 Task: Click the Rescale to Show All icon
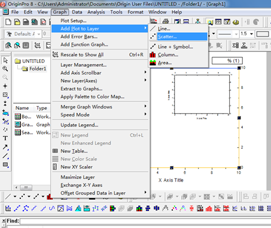click(x=55, y=54)
